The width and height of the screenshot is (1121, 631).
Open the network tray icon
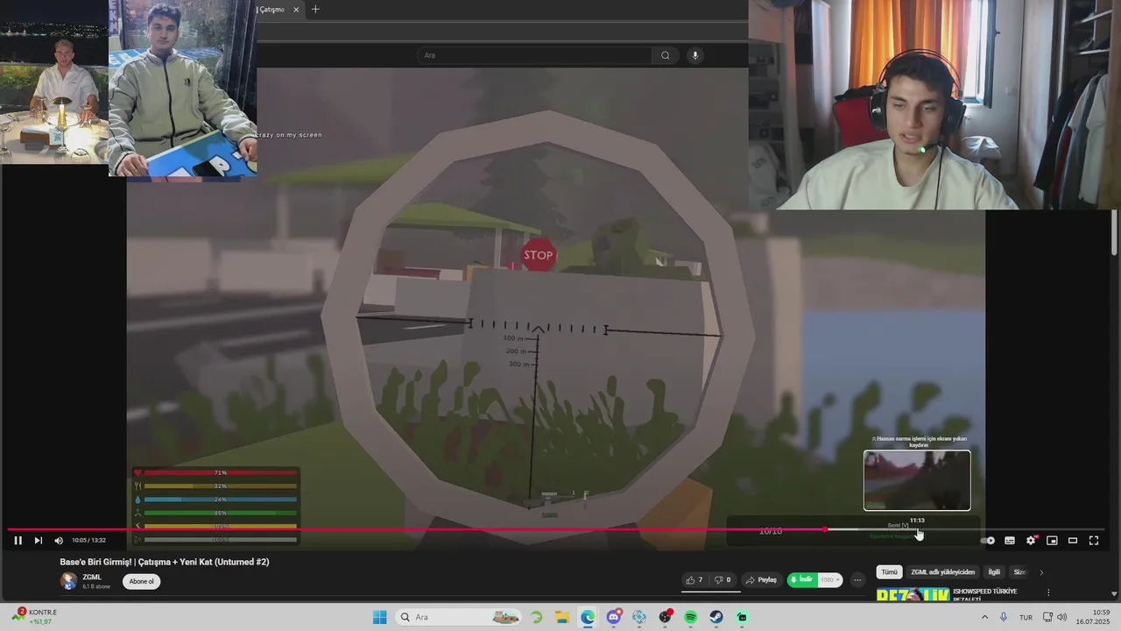coord(1048,617)
